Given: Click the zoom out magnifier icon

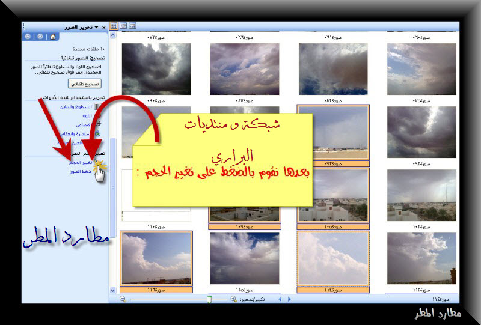Looking at the screenshot, I should (122, 299).
